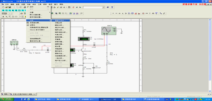Open 抓屏演示录像 taskbar button
Screen dimensions: 212x101
click(66, 99)
